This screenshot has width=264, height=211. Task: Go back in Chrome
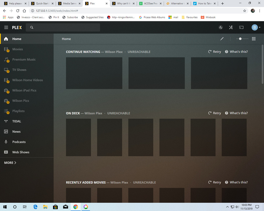click(x=5, y=11)
